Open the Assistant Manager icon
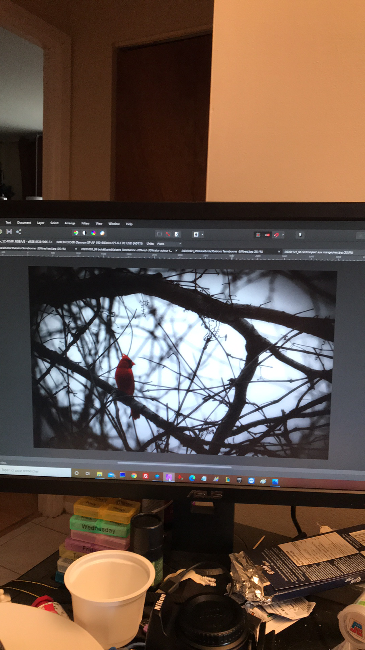 tap(300, 235)
